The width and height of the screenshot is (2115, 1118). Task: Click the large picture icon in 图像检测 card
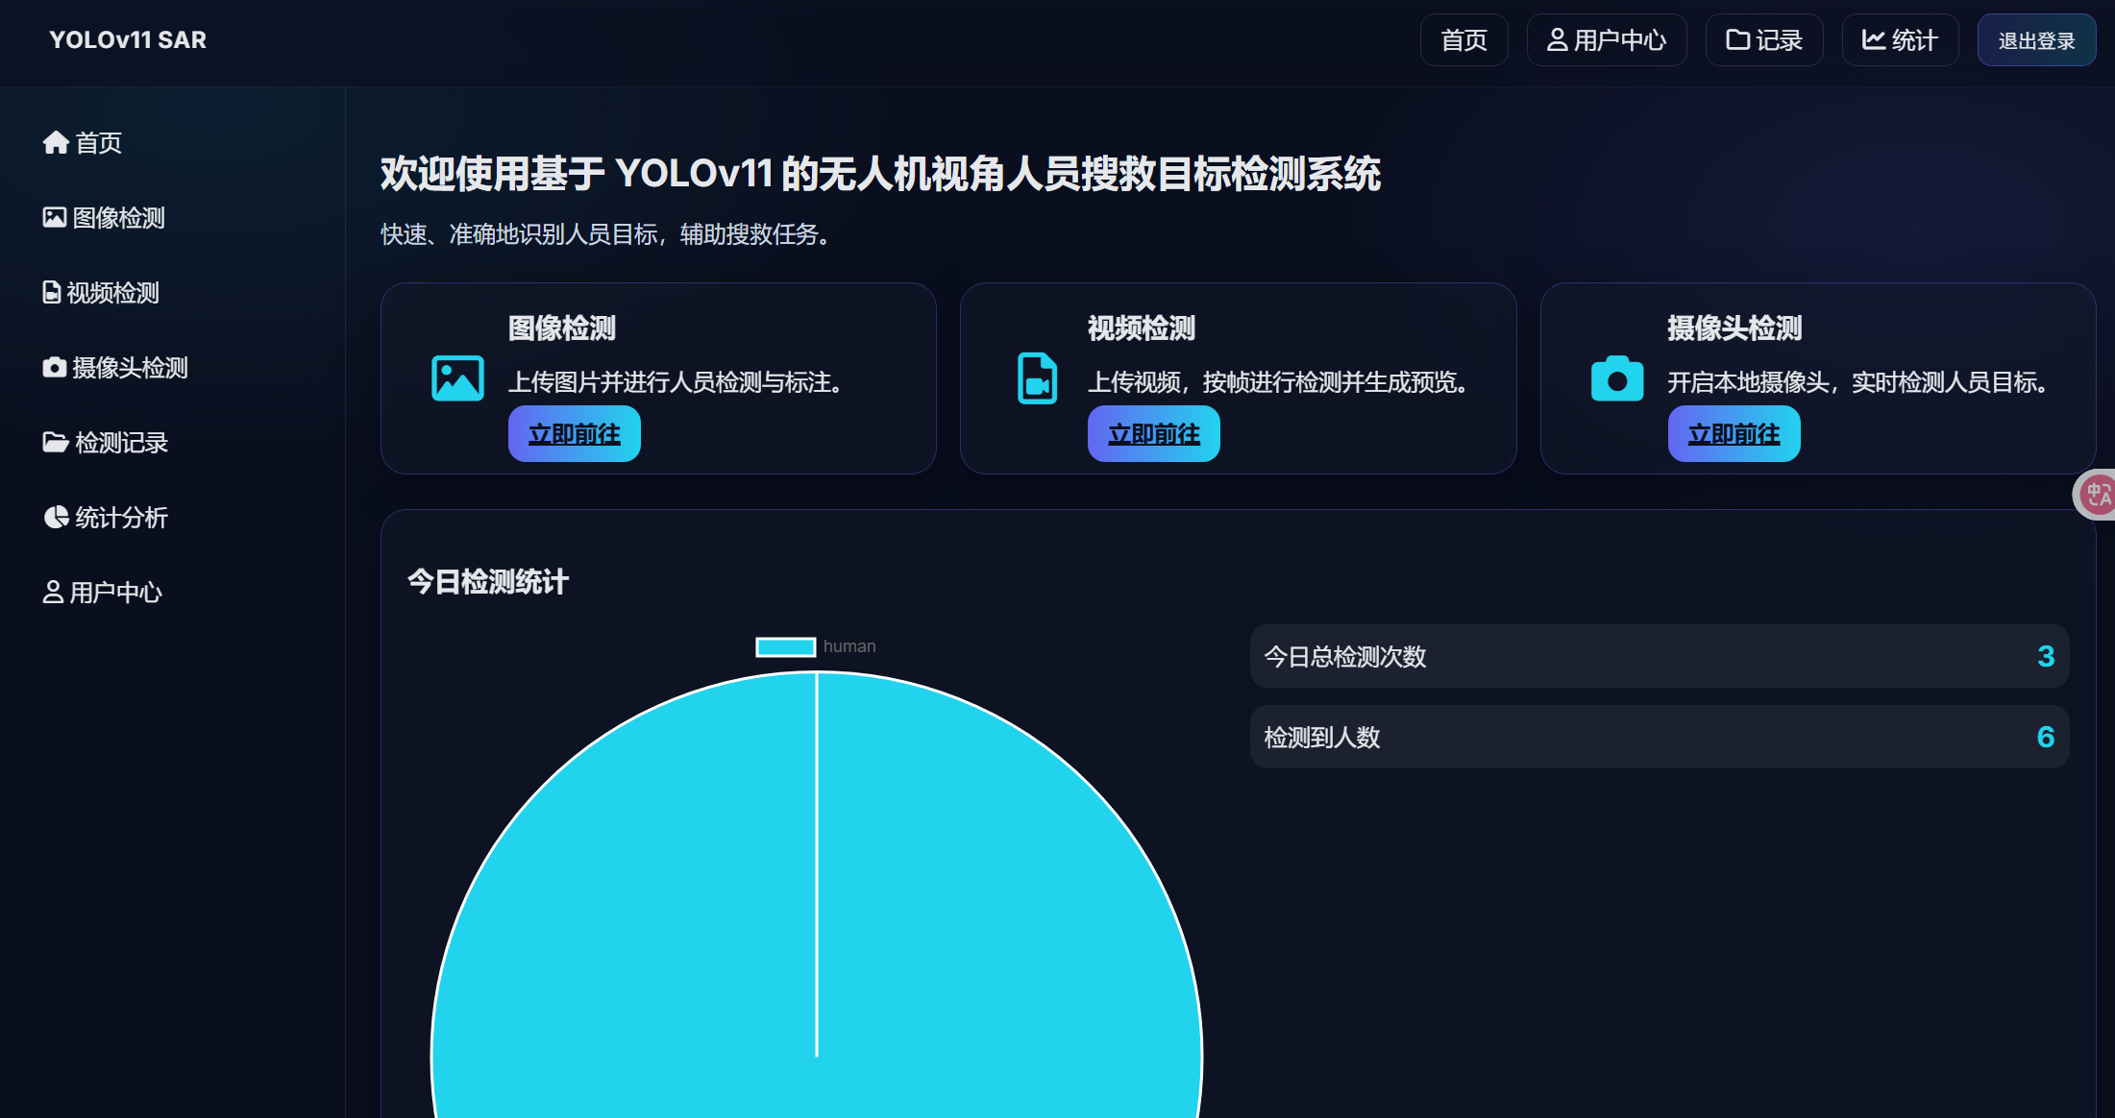point(457,378)
